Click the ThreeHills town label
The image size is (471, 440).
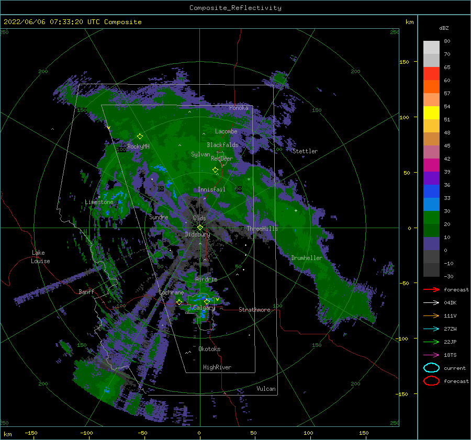[x=263, y=229]
